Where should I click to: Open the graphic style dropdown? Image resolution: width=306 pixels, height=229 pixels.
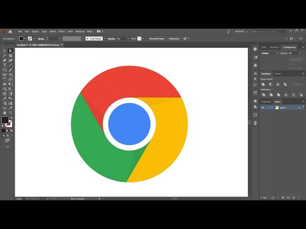143,39
